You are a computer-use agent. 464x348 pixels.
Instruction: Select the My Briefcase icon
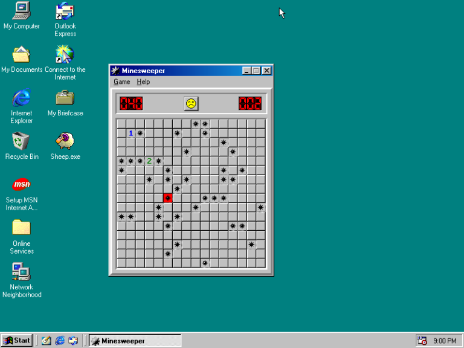[65, 103]
